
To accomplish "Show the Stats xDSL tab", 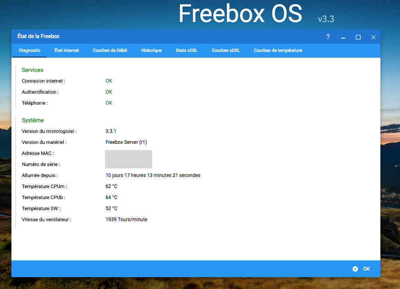I will (187, 50).
